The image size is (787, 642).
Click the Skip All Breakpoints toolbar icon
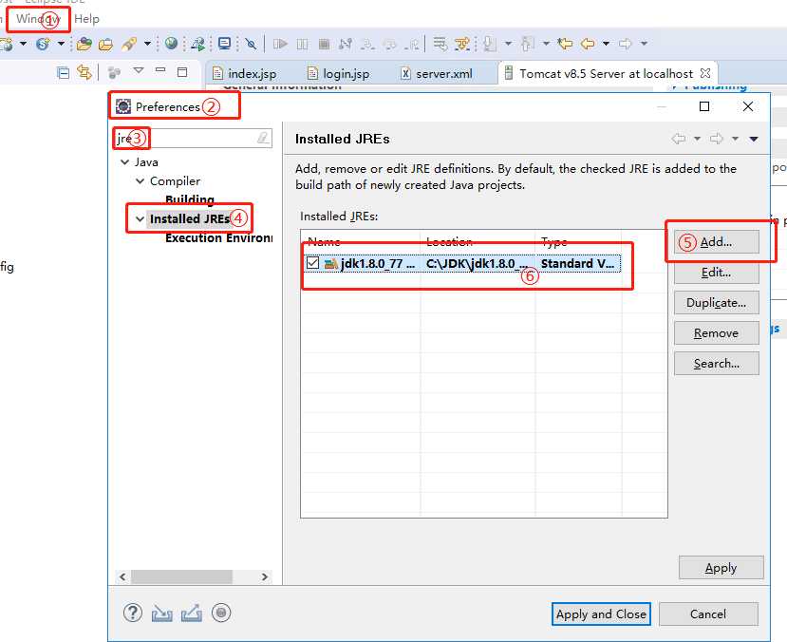tap(251, 45)
